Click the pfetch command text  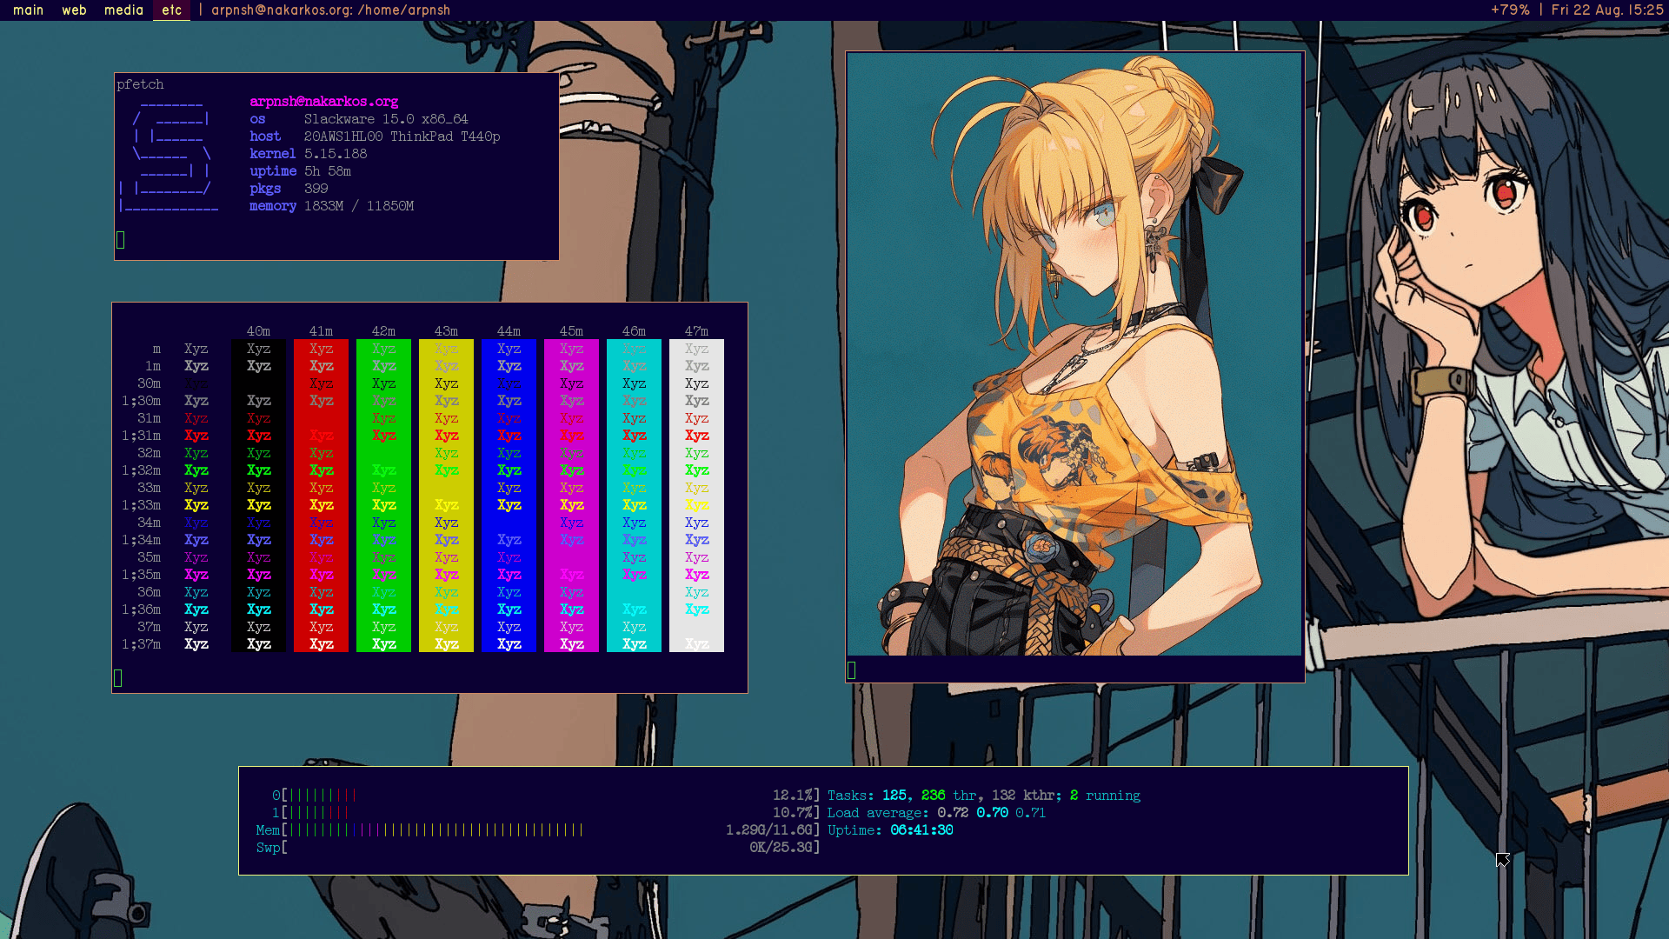(x=140, y=84)
